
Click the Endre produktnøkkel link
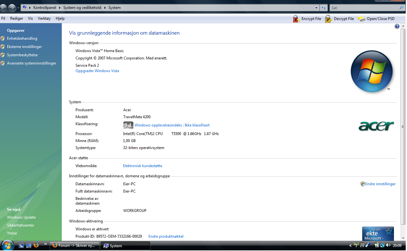166,236
